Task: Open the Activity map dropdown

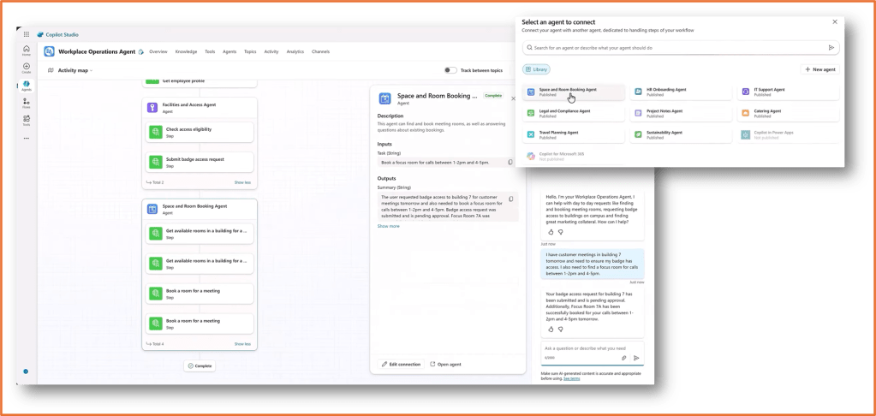Action: pos(71,70)
